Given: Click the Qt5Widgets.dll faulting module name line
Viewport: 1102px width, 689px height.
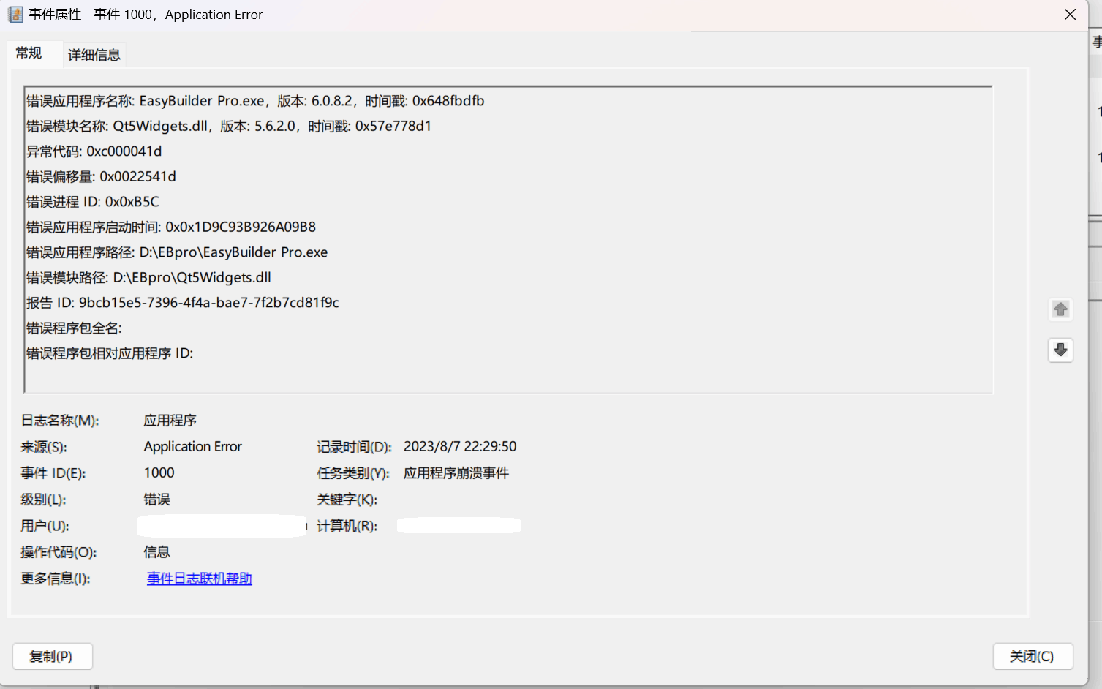Looking at the screenshot, I should tap(229, 126).
